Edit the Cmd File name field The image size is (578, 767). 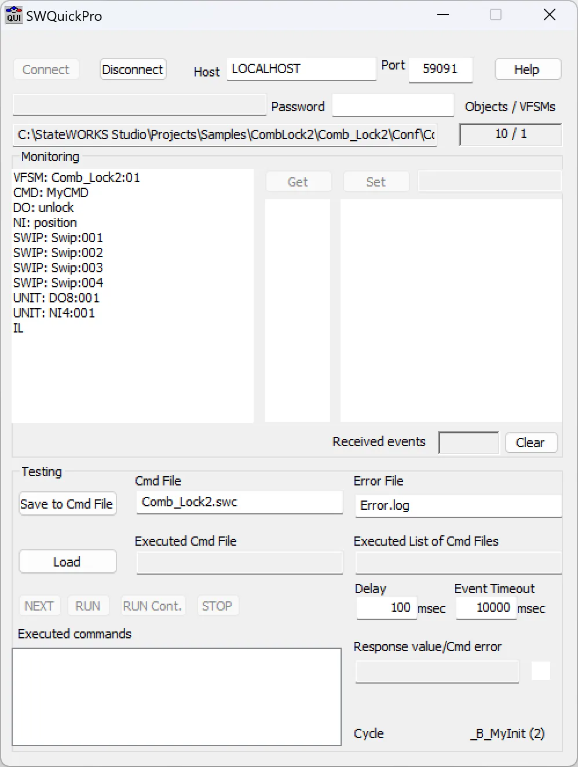coord(239,502)
